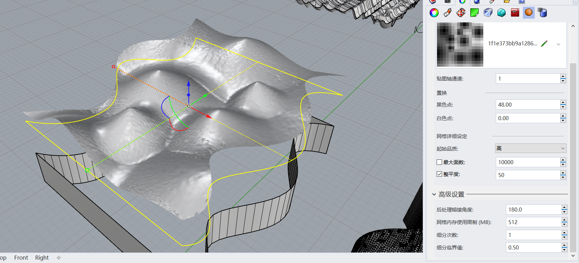This screenshot has height=263, width=579.
Task: Click the properties panel scroll-down arrow
Action: click(x=573, y=256)
